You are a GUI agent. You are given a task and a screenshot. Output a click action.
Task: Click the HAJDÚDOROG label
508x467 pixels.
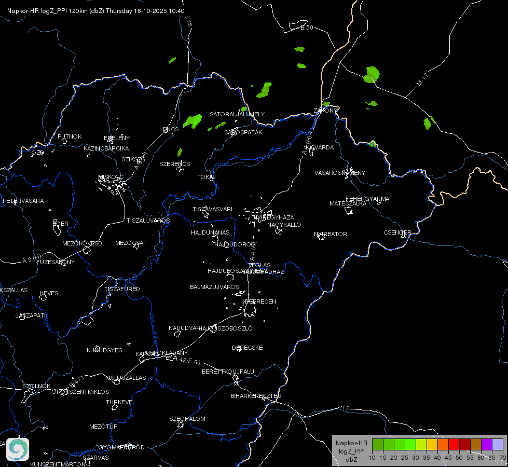235,244
